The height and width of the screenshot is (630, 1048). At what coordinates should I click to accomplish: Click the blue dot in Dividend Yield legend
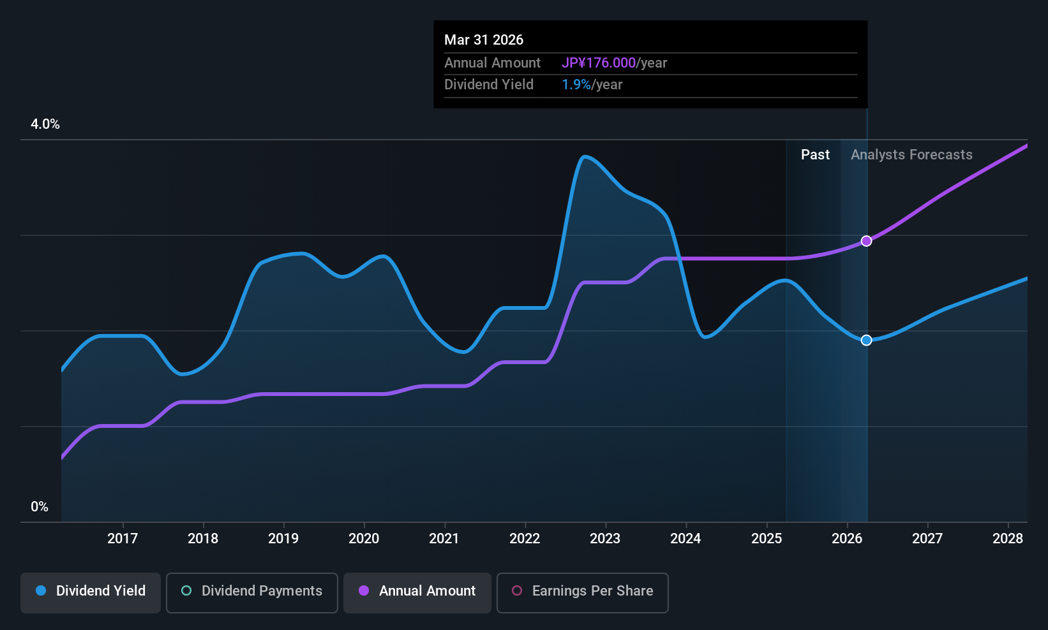[x=41, y=591]
